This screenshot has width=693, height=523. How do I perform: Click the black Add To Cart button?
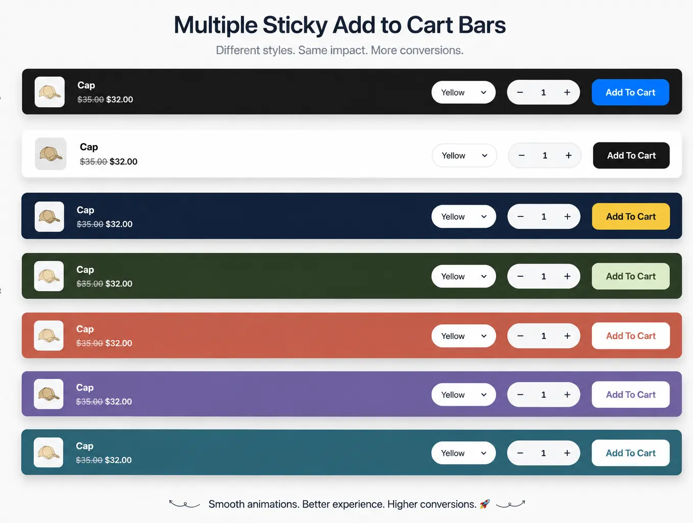click(631, 155)
